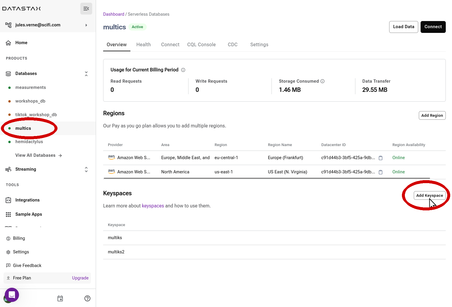452x307 pixels.
Task: Collapse the Databases section chevron
Action: [x=86, y=73]
